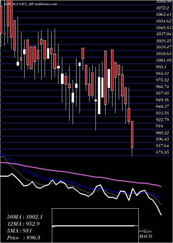The width and height of the screenshot is (173, 243).
Task: Select the 993.1 price level
Action: tap(161, 67)
